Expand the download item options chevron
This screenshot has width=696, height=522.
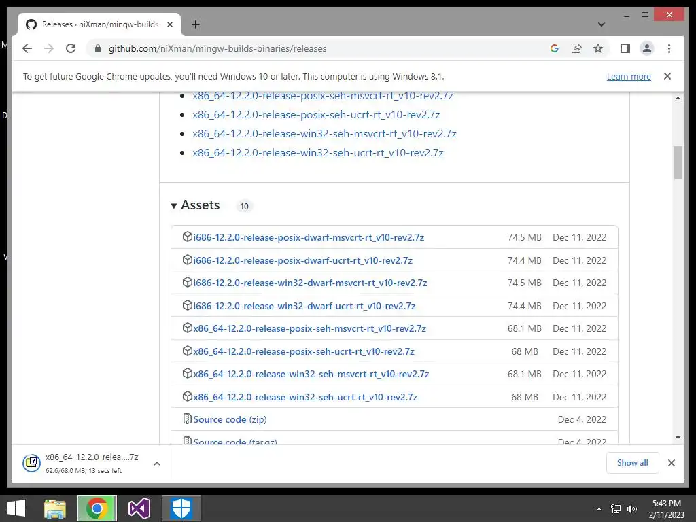pos(157,464)
